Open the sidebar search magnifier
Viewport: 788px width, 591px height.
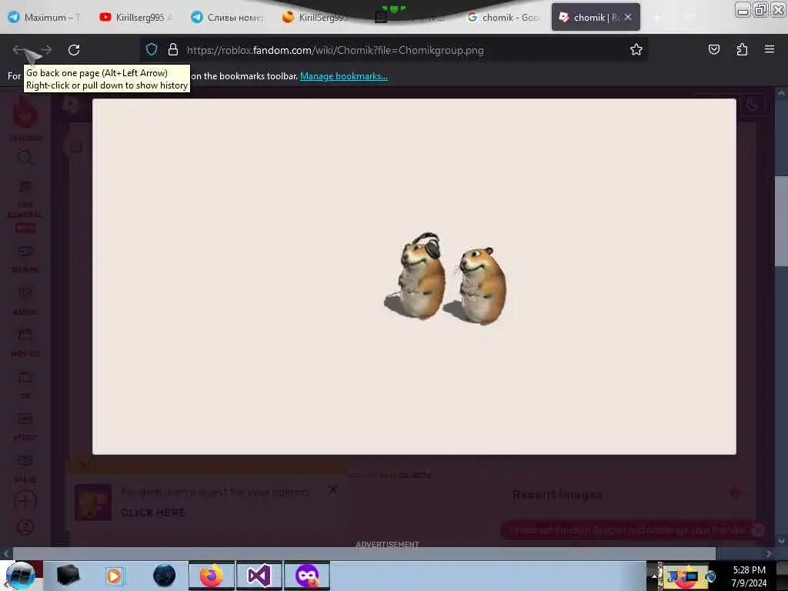tap(25, 158)
